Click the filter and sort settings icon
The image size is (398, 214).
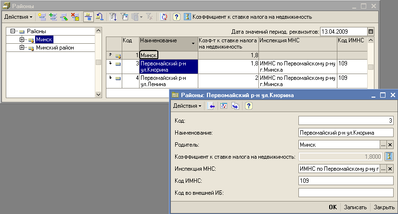tap(113, 17)
